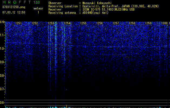Click the Receiving Location label
The height and width of the screenshot is (108, 170).
[x=63, y=6]
